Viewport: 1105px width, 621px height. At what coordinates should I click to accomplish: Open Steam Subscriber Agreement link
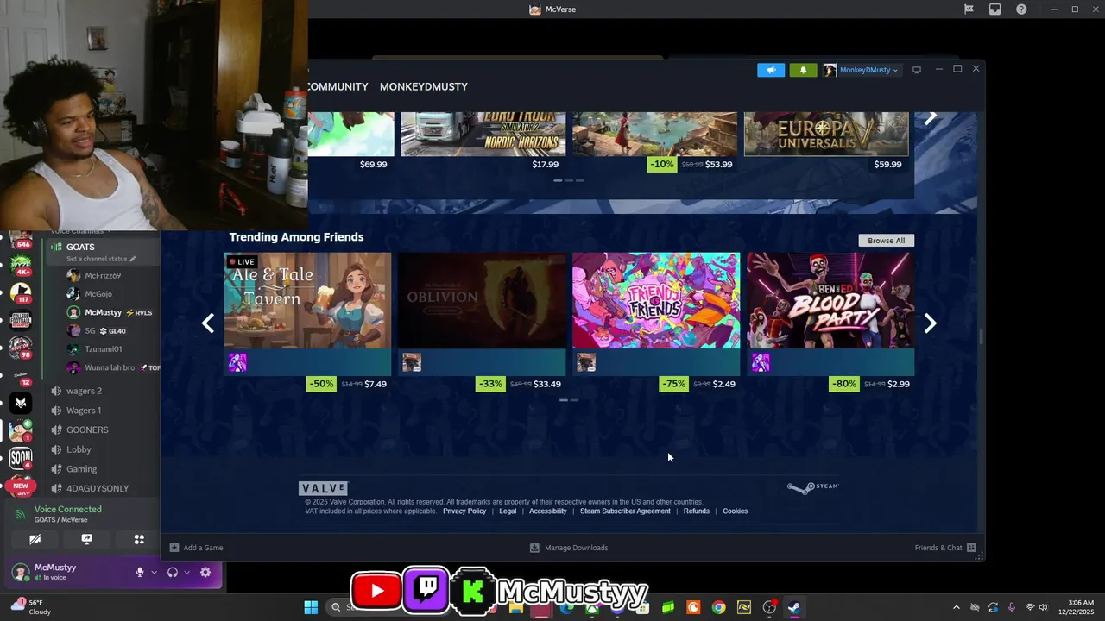[x=625, y=511]
